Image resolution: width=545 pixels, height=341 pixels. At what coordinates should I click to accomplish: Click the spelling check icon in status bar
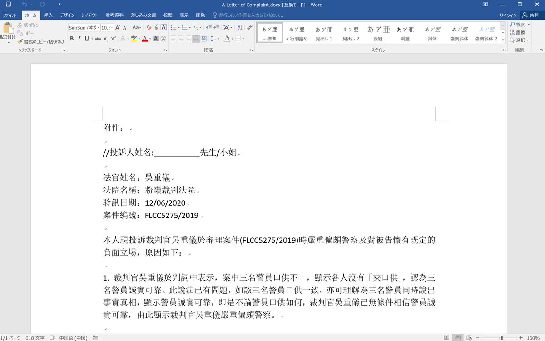52,338
